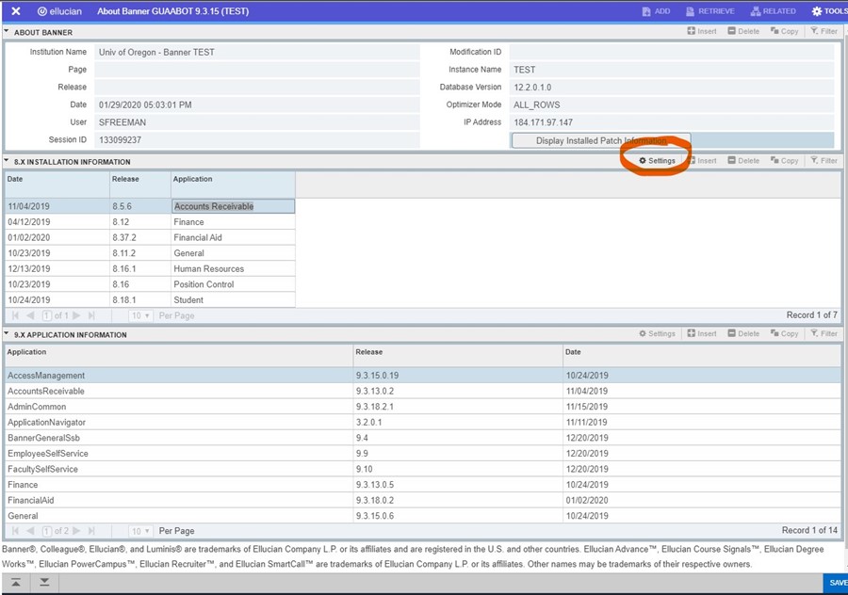Sort 9.X table by Application column header
Viewport: 848px width, 595px height.
[179, 356]
